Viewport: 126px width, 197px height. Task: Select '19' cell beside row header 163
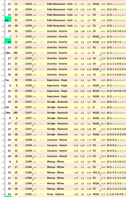point(9,102)
